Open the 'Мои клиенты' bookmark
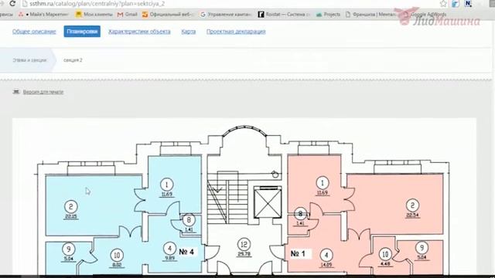 [94, 15]
